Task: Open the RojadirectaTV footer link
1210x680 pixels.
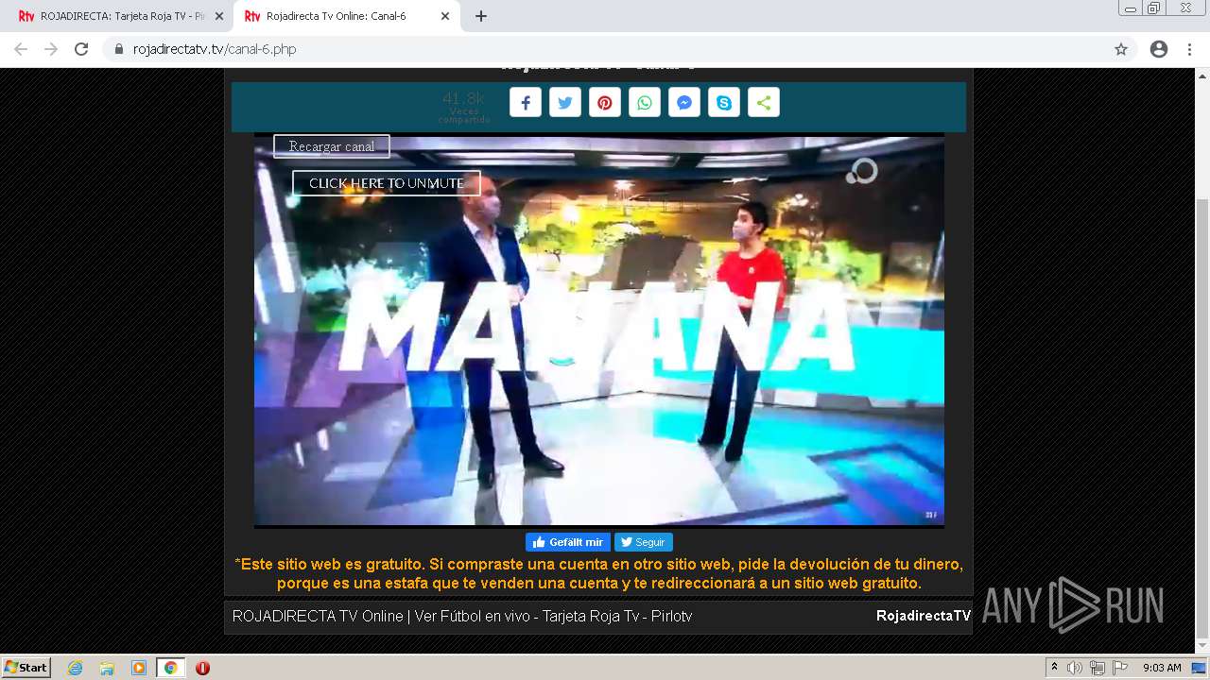Action: [923, 616]
